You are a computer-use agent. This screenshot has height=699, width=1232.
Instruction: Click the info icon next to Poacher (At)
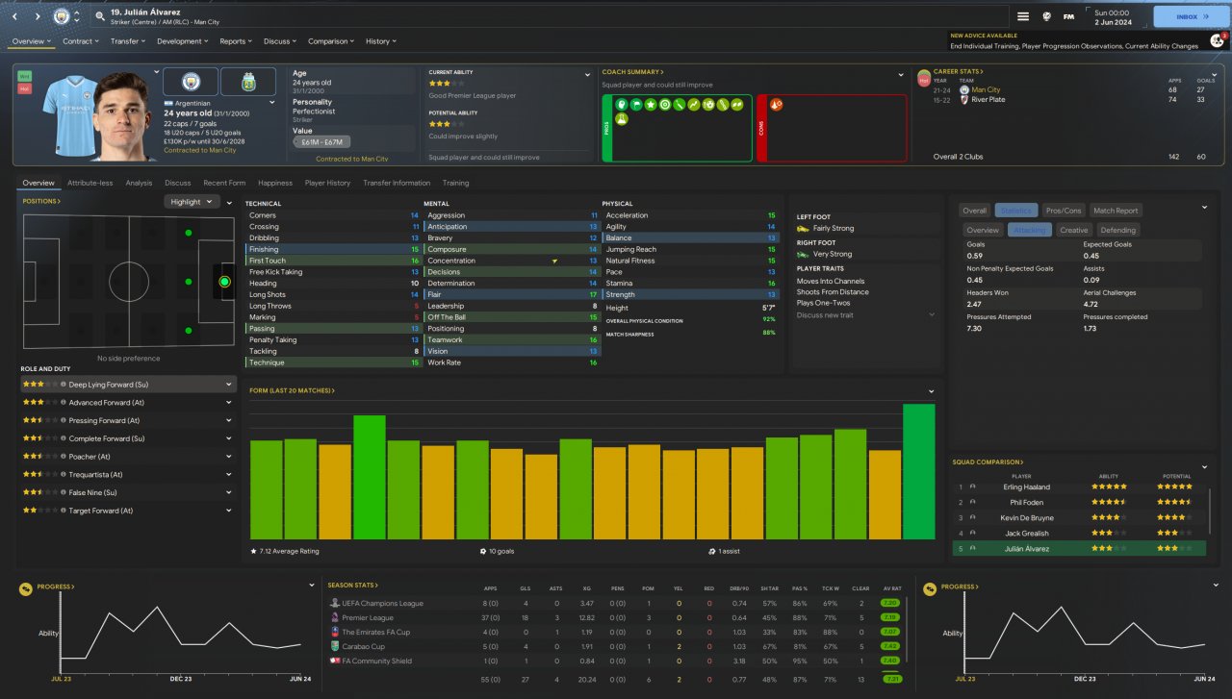coord(64,457)
